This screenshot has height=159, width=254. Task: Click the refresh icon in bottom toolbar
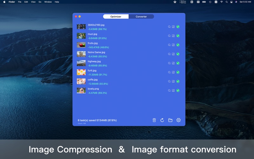[x=162, y=120]
